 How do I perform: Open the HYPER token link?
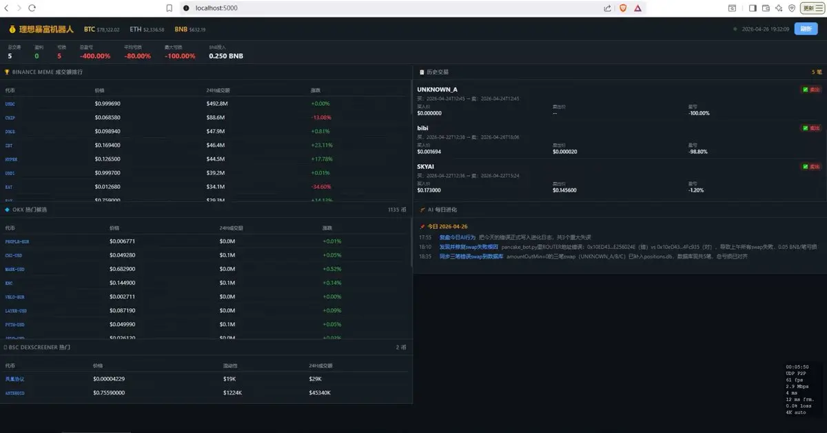click(x=10, y=159)
